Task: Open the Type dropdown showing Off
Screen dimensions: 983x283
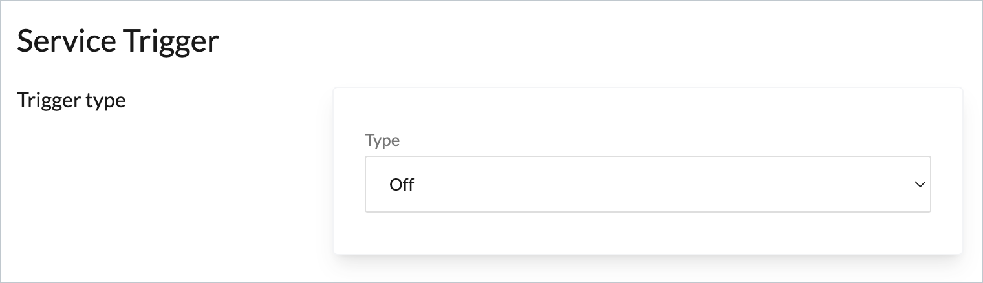Action: click(647, 184)
